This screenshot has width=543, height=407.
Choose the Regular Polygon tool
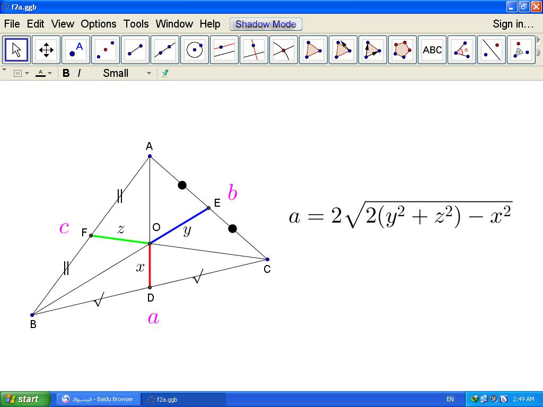point(402,50)
